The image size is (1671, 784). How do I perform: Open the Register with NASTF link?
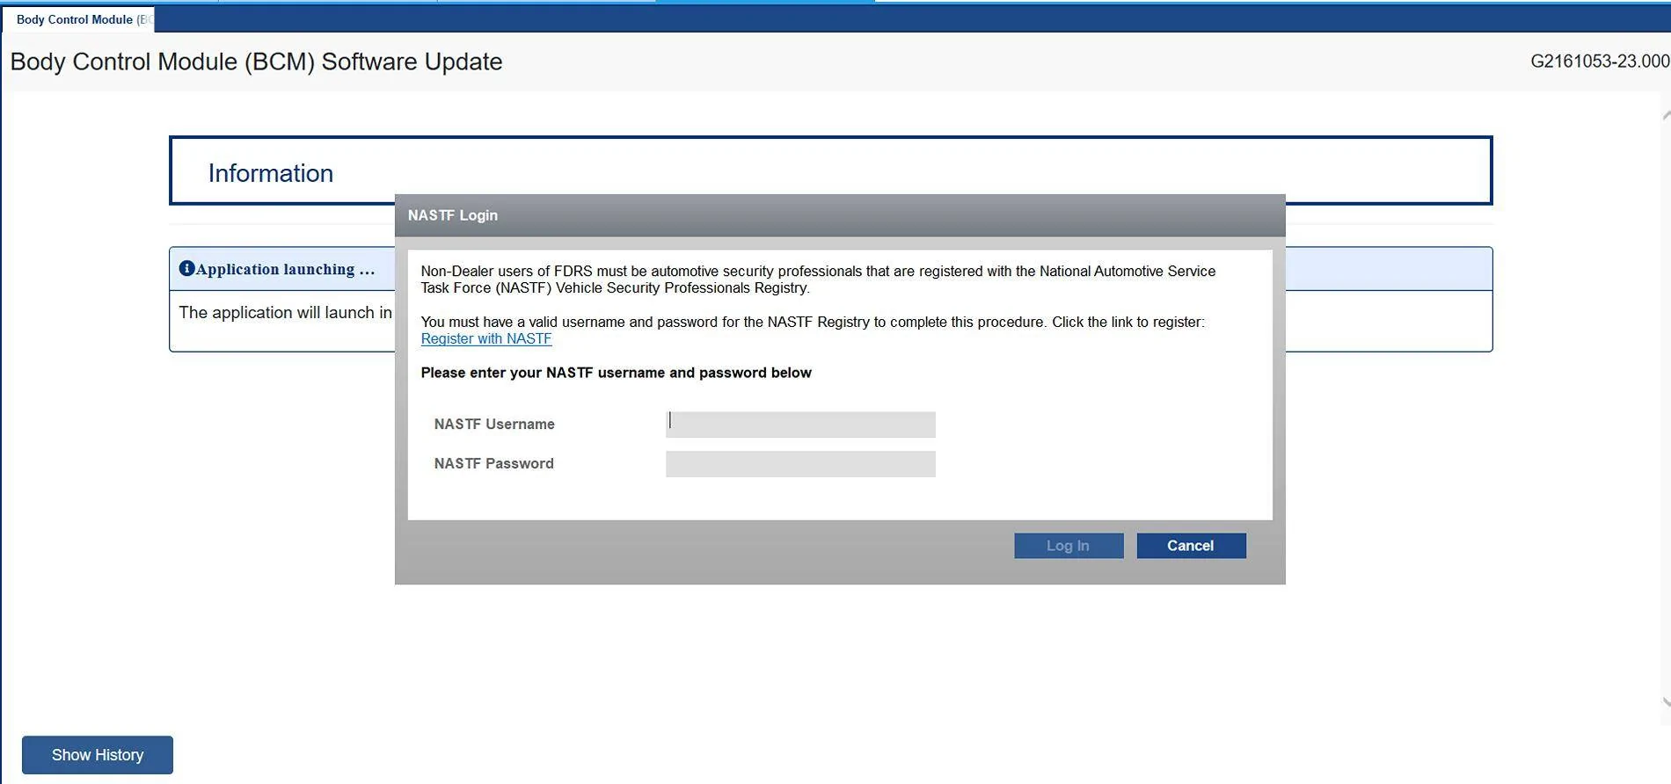point(485,339)
